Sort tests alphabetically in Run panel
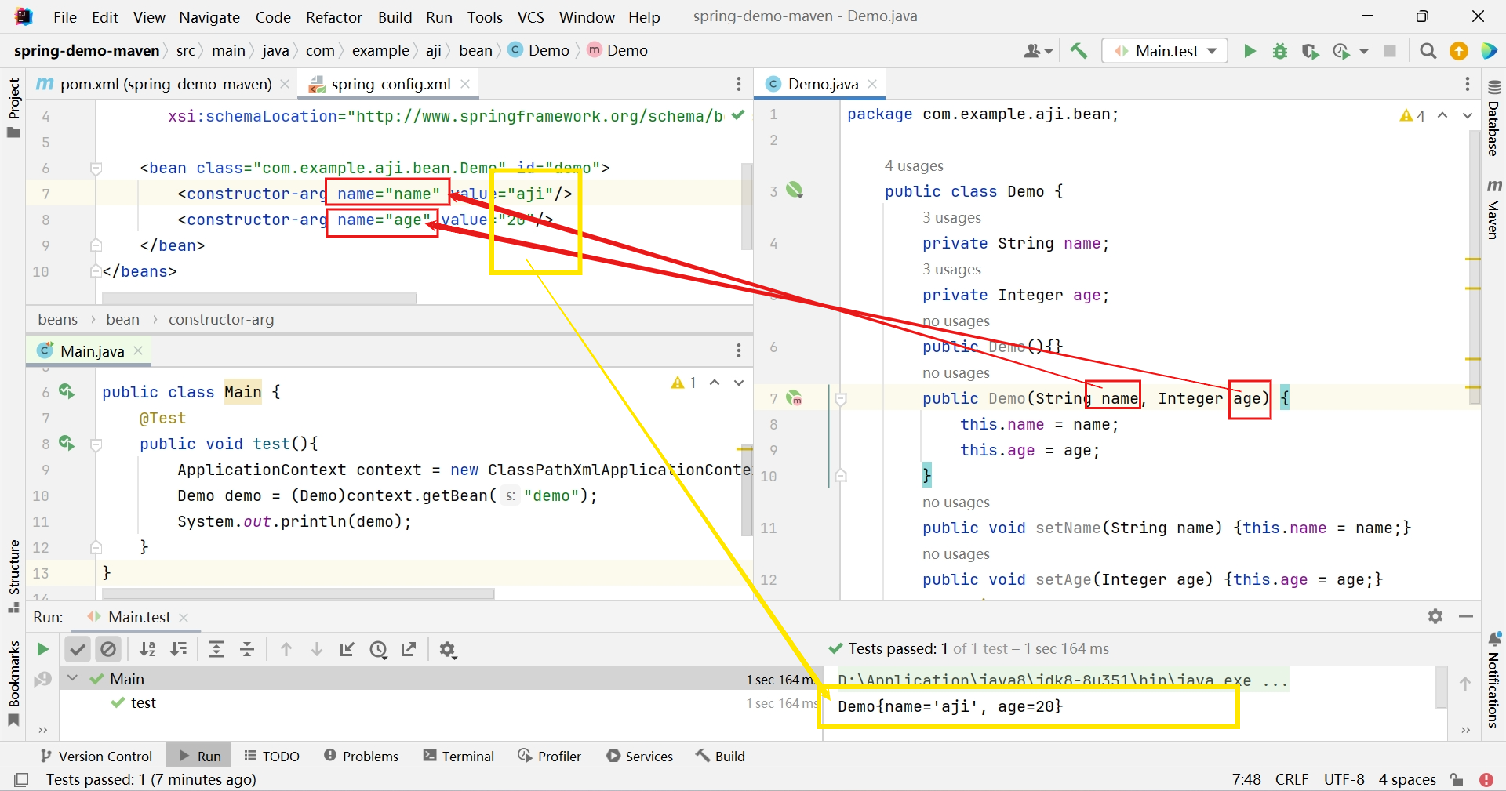This screenshot has width=1506, height=791. (x=147, y=649)
